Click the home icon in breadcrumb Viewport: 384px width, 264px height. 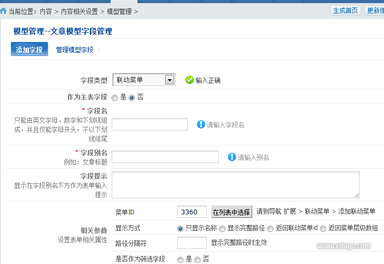pyautogui.click(x=4, y=11)
